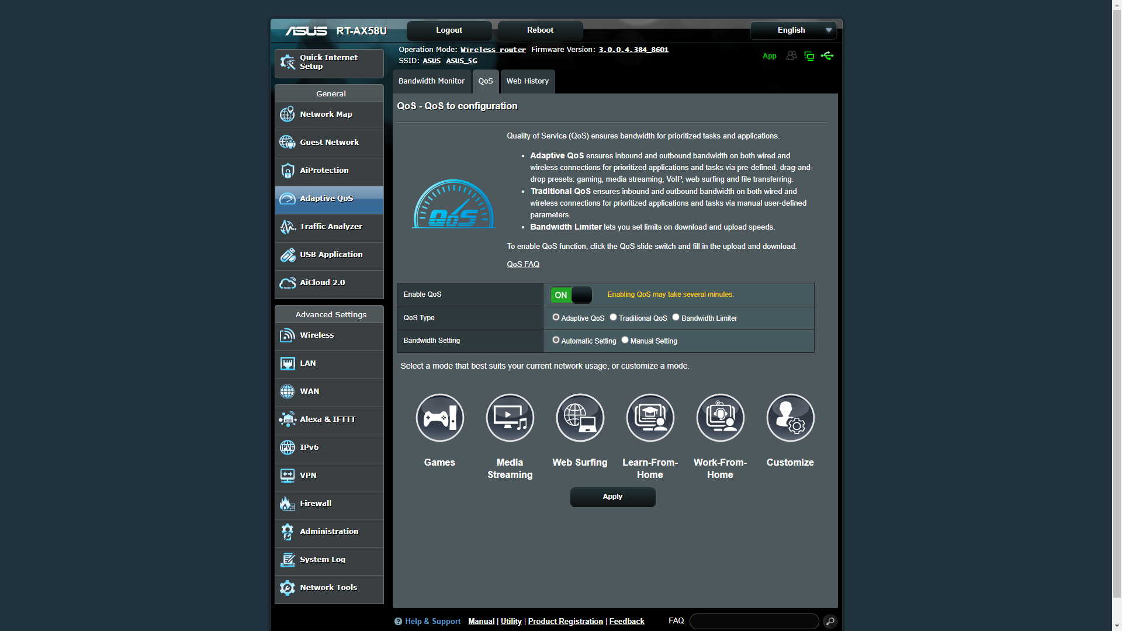This screenshot has width=1122, height=631.
Task: Select Traditional QoS radio button
Action: click(613, 317)
